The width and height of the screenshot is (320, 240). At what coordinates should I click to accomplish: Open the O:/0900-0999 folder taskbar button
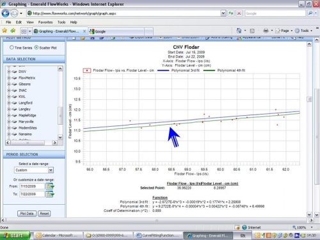pyautogui.click(x=108, y=236)
